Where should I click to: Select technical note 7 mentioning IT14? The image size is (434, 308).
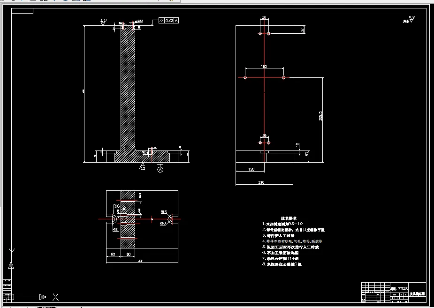(x=281, y=258)
